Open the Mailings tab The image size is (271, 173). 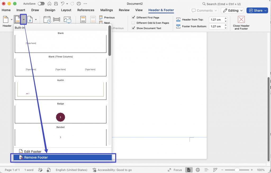[107, 10]
